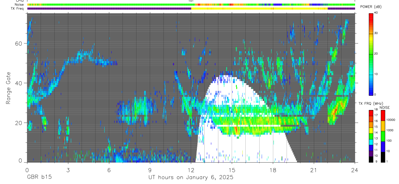Click the 'GBR b15' radar beam label

pos(39,178)
